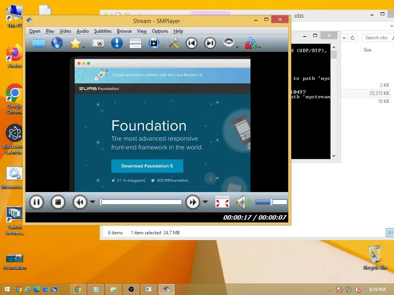The width and height of the screenshot is (394, 295).
Task: Click the Action Center flag tray icon
Action: (x=339, y=290)
